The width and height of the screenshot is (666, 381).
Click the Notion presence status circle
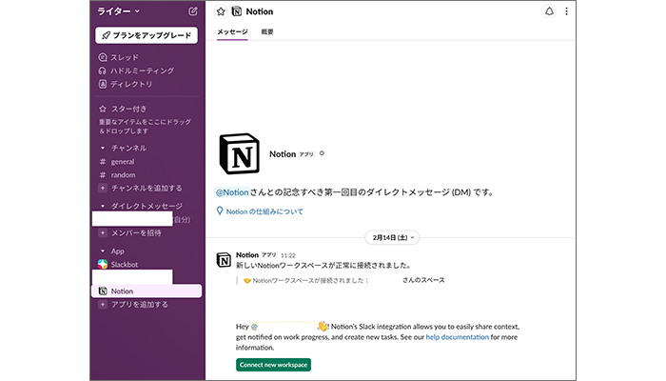pyautogui.click(x=322, y=153)
